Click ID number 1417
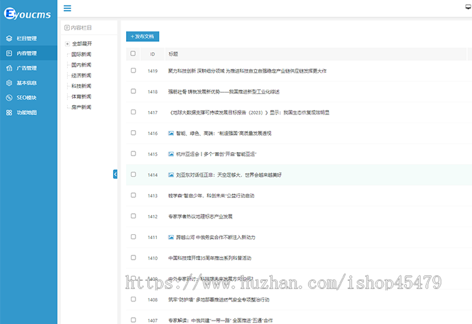 [153, 112]
